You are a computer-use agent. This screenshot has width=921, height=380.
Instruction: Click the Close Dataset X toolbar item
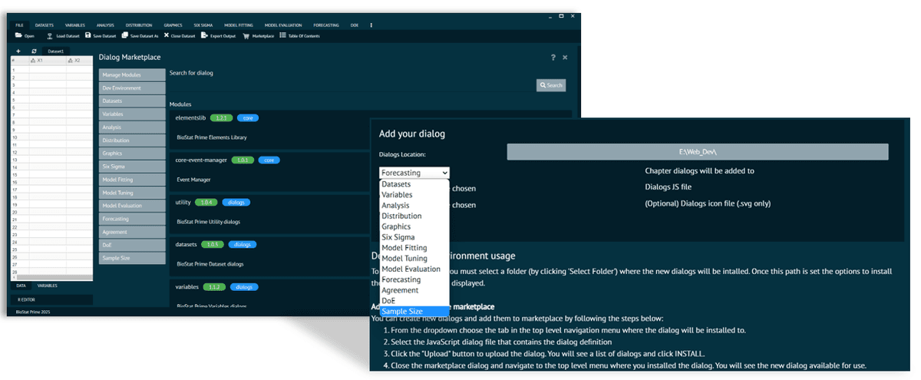(179, 35)
